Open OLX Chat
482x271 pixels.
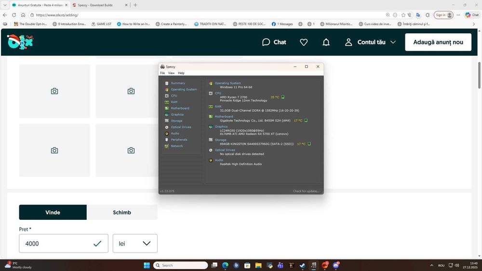pos(274,42)
